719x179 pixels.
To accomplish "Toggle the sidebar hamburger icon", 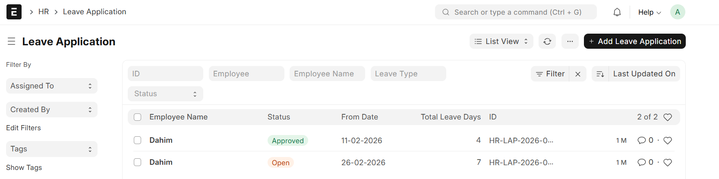I will pos(12,41).
